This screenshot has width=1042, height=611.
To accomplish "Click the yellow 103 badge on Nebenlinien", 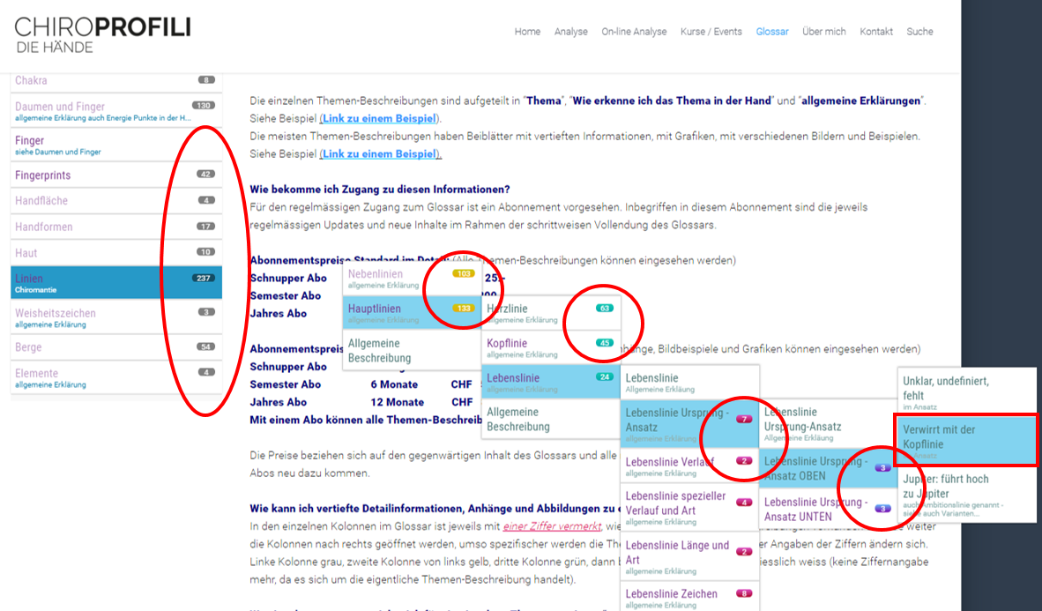I will 463,274.
